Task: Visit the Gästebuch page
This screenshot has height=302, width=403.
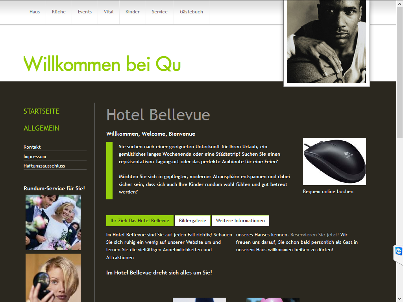Action: click(192, 12)
